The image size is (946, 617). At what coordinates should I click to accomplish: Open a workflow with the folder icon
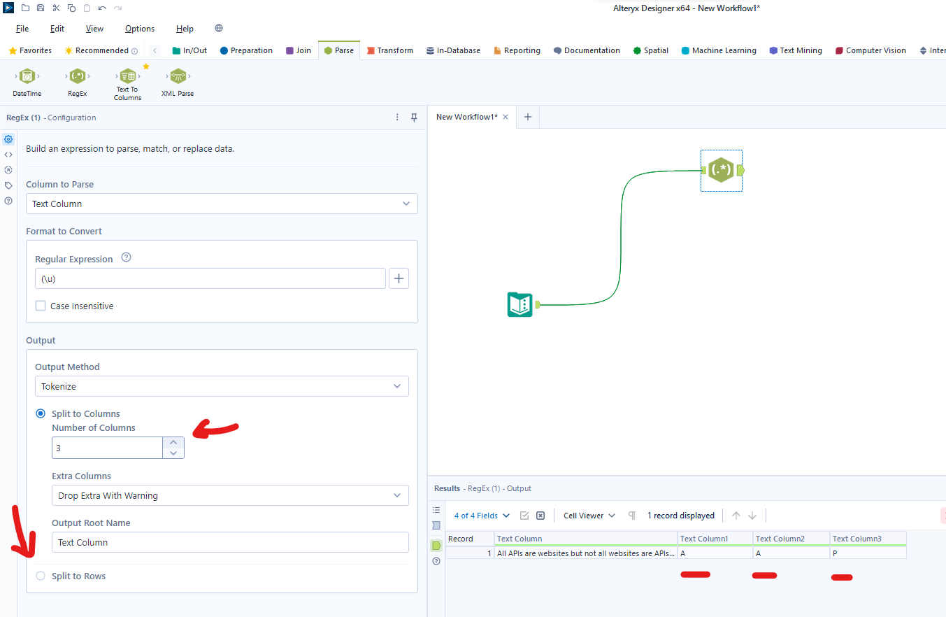pos(25,8)
